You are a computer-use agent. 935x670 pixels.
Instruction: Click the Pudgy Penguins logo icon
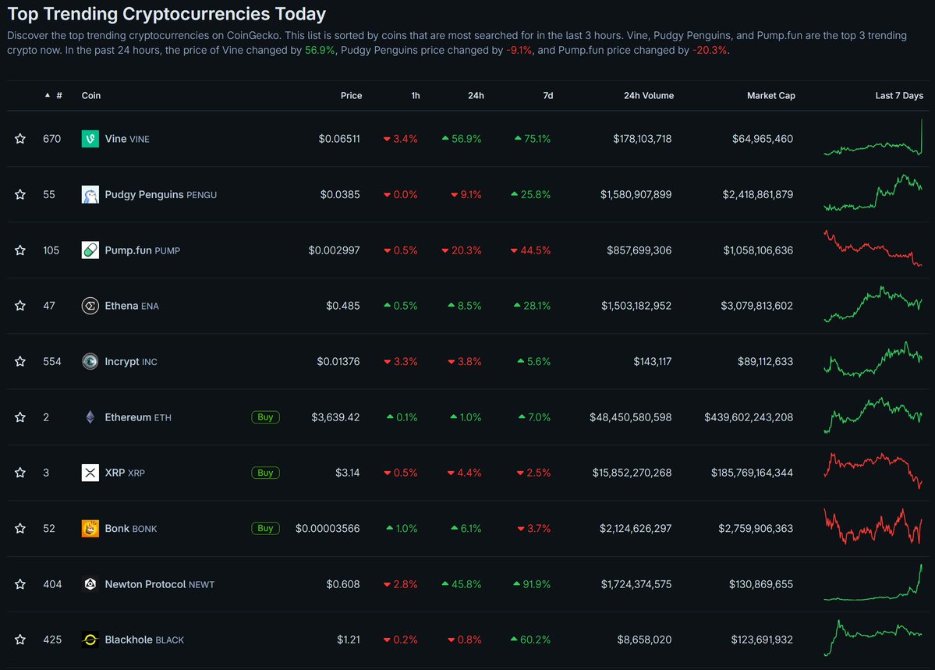(x=90, y=194)
